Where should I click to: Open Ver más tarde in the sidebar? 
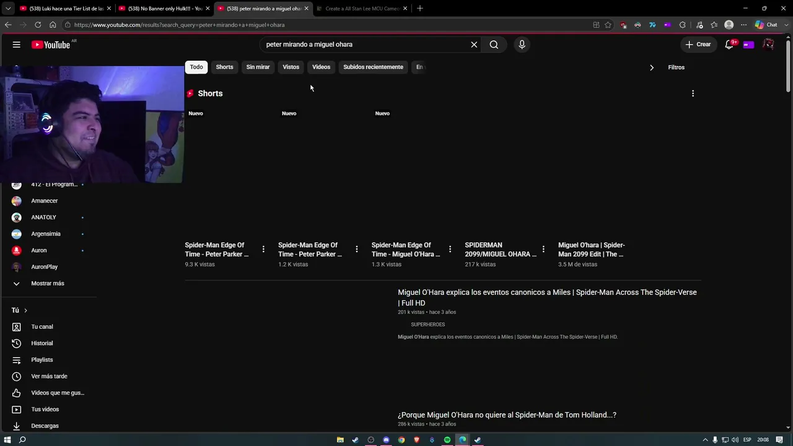pos(48,376)
